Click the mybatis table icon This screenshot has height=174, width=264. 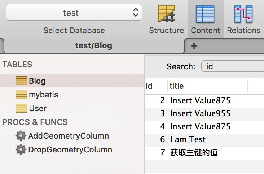click(x=21, y=95)
